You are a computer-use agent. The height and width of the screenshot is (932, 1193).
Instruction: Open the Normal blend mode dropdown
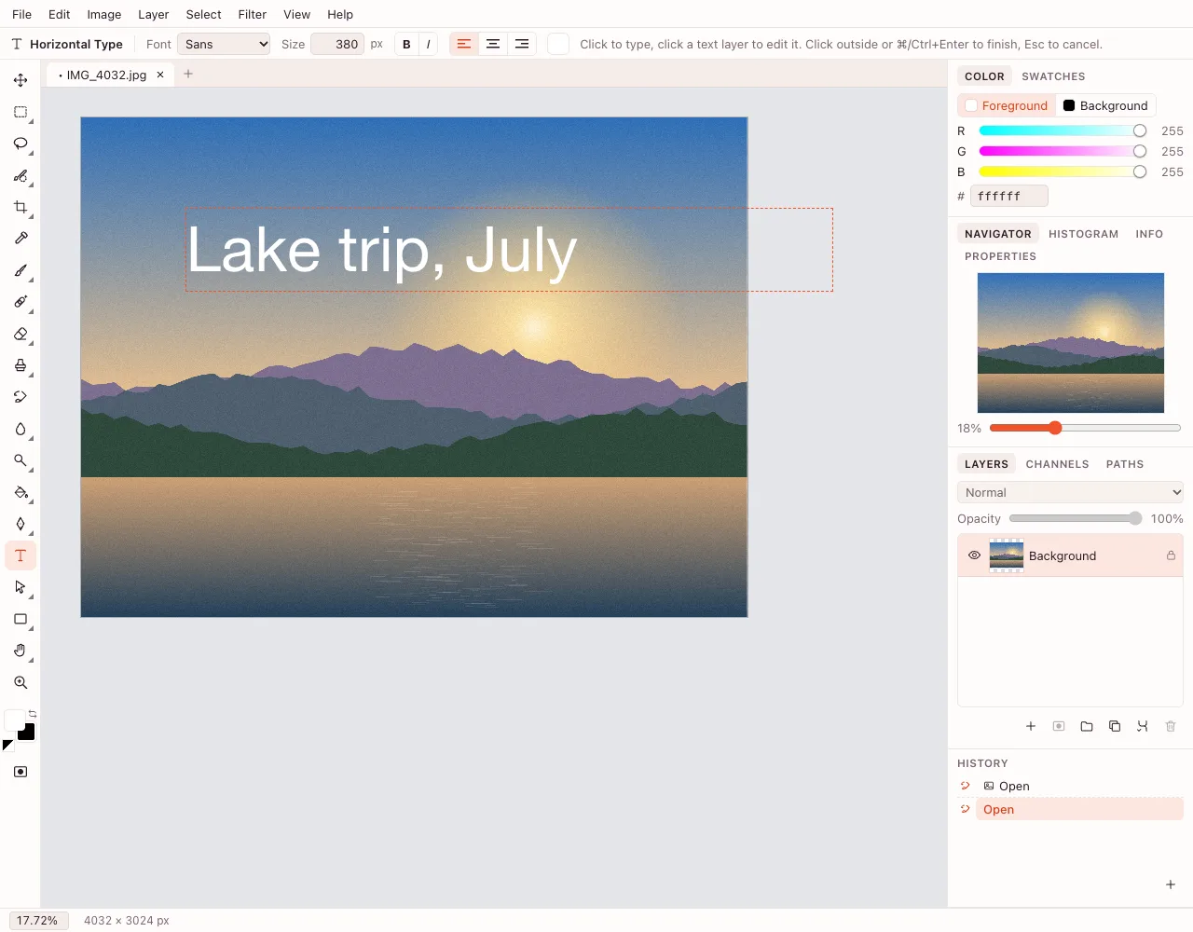click(x=1070, y=492)
